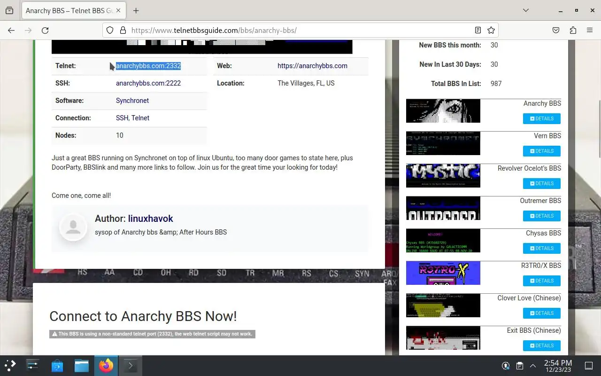This screenshot has width=601, height=376.
Task: Open Firefox application hamburger menu
Action: (x=590, y=30)
